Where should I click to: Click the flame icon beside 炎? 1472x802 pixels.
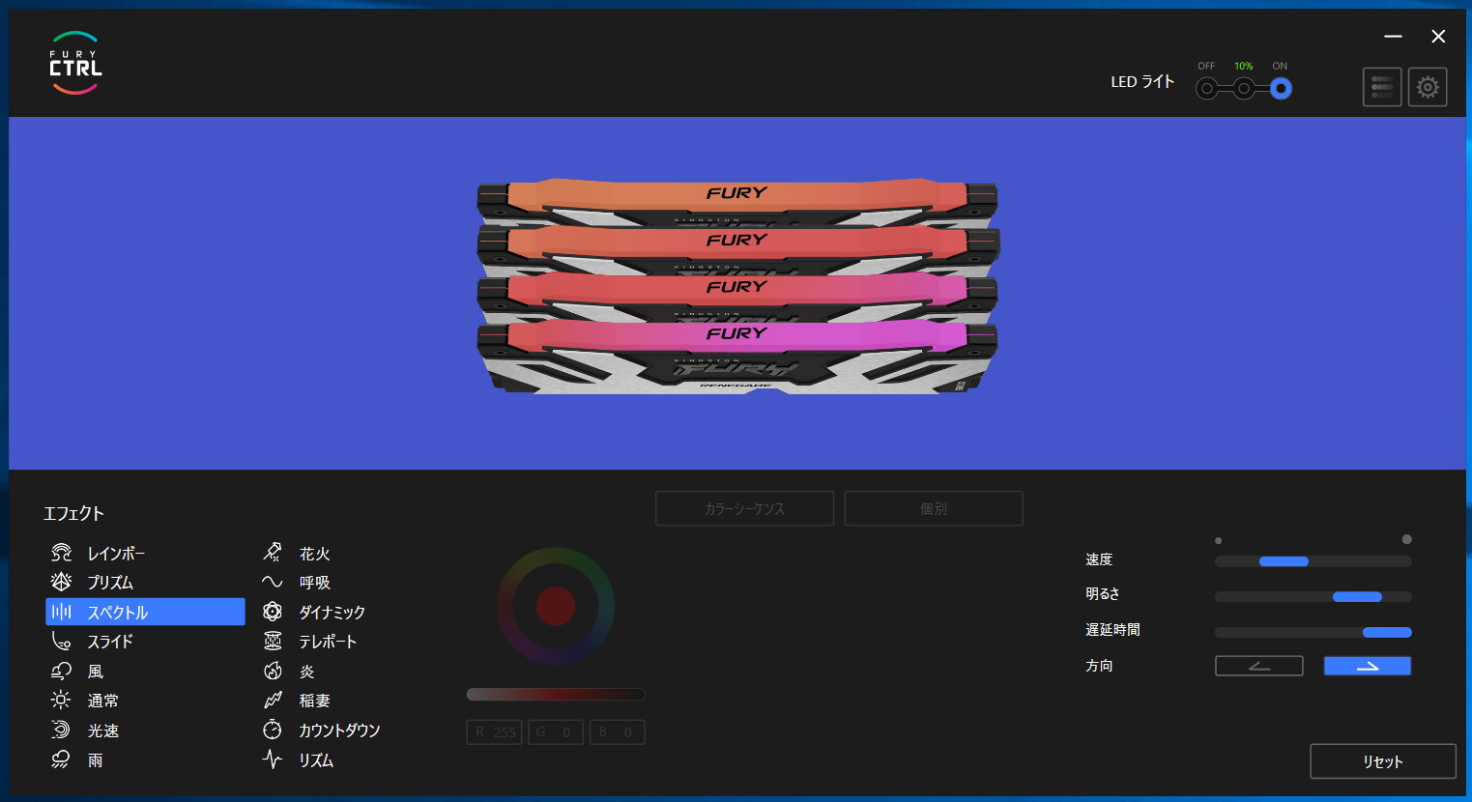coord(273,671)
